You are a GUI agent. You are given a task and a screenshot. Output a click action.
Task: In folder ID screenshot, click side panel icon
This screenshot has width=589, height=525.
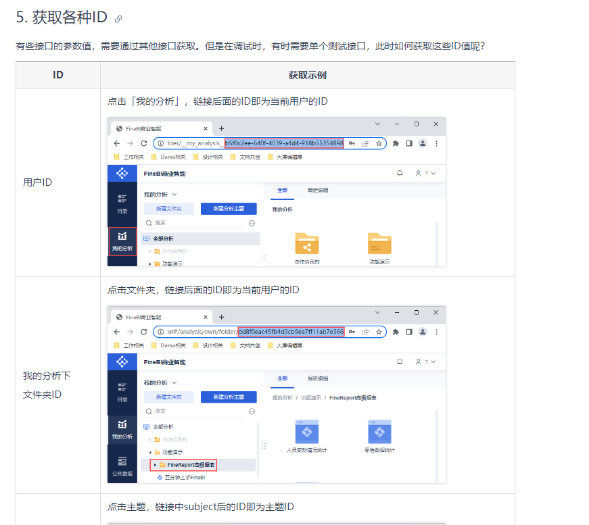(x=409, y=332)
